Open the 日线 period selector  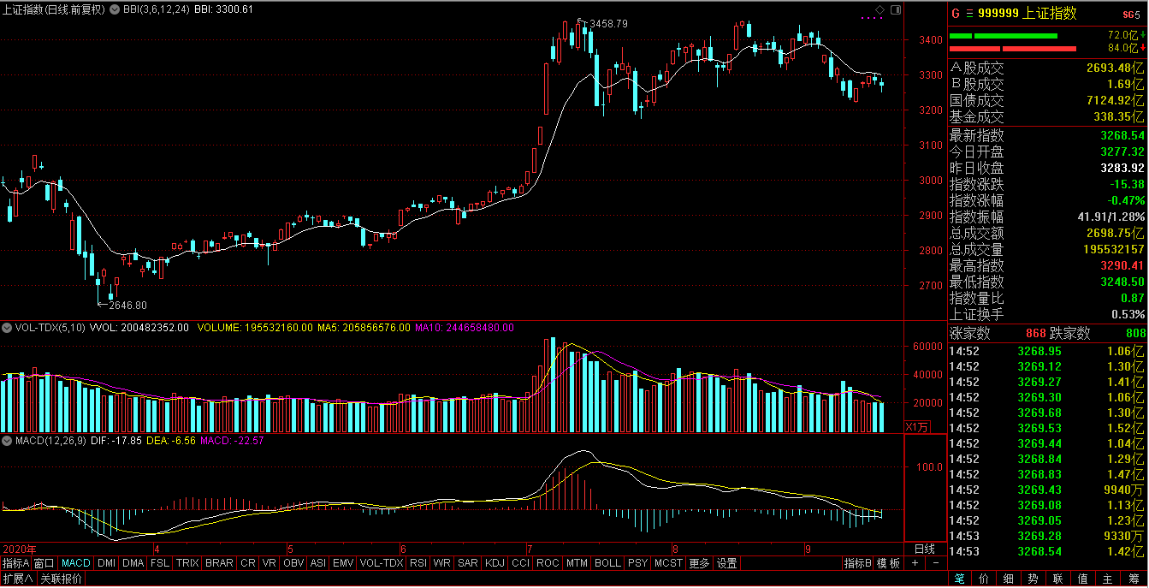click(925, 549)
